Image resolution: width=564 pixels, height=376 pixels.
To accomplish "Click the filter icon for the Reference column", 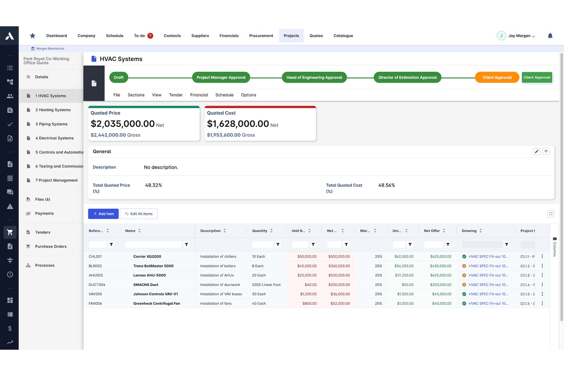I will point(111,245).
